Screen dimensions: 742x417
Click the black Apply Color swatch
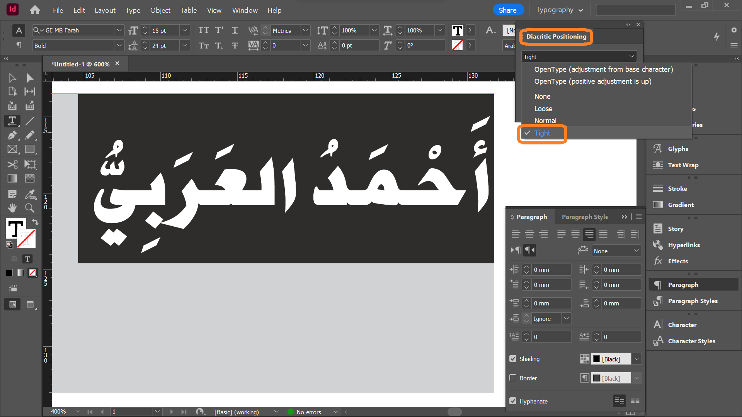pyautogui.click(x=9, y=273)
